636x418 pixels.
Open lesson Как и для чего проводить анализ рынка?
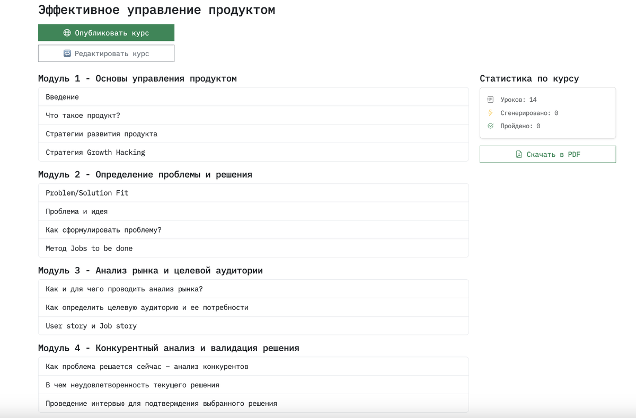coord(253,289)
